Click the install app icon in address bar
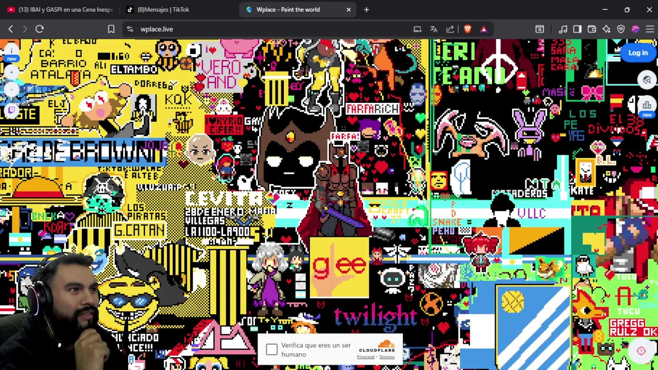658x370 pixels. click(x=417, y=29)
